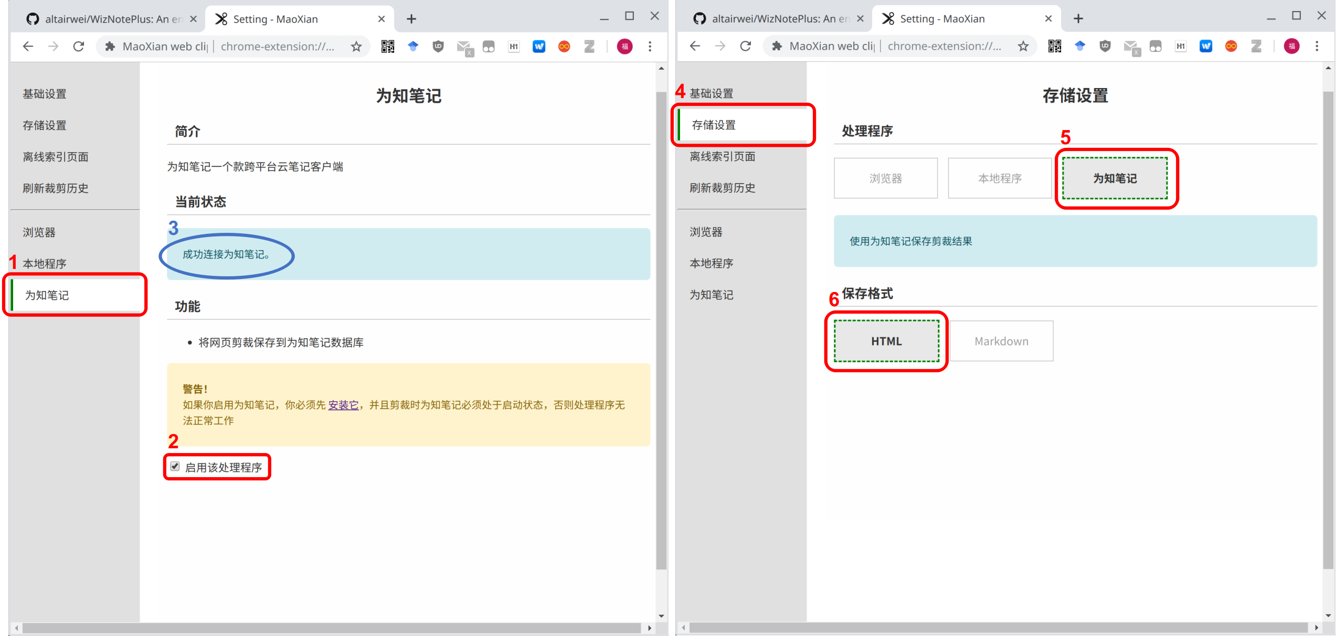
Task: Follow the 安装它 install link
Action: (343, 405)
